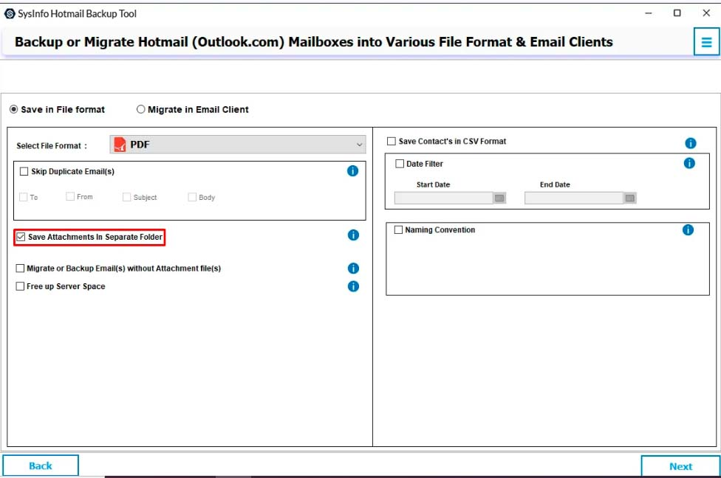Click the Back button
This screenshot has width=721, height=478.
41,465
